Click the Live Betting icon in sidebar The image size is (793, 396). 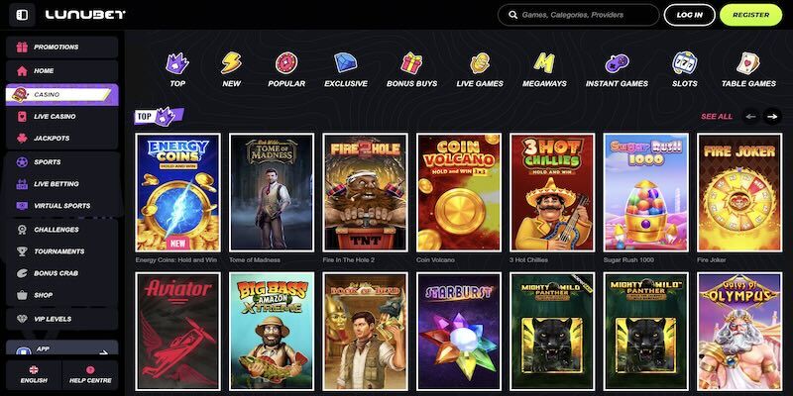tap(22, 184)
